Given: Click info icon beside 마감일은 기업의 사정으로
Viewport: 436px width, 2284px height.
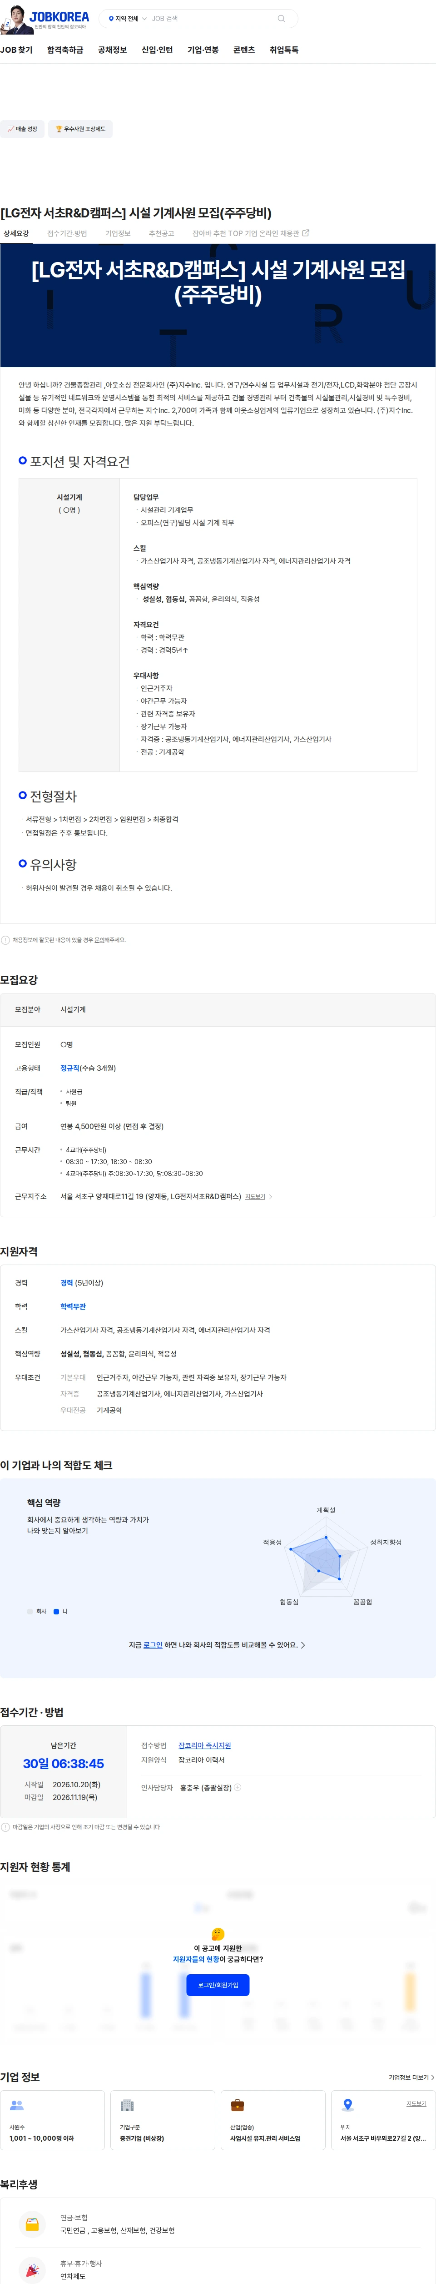Looking at the screenshot, I should [5, 1827].
